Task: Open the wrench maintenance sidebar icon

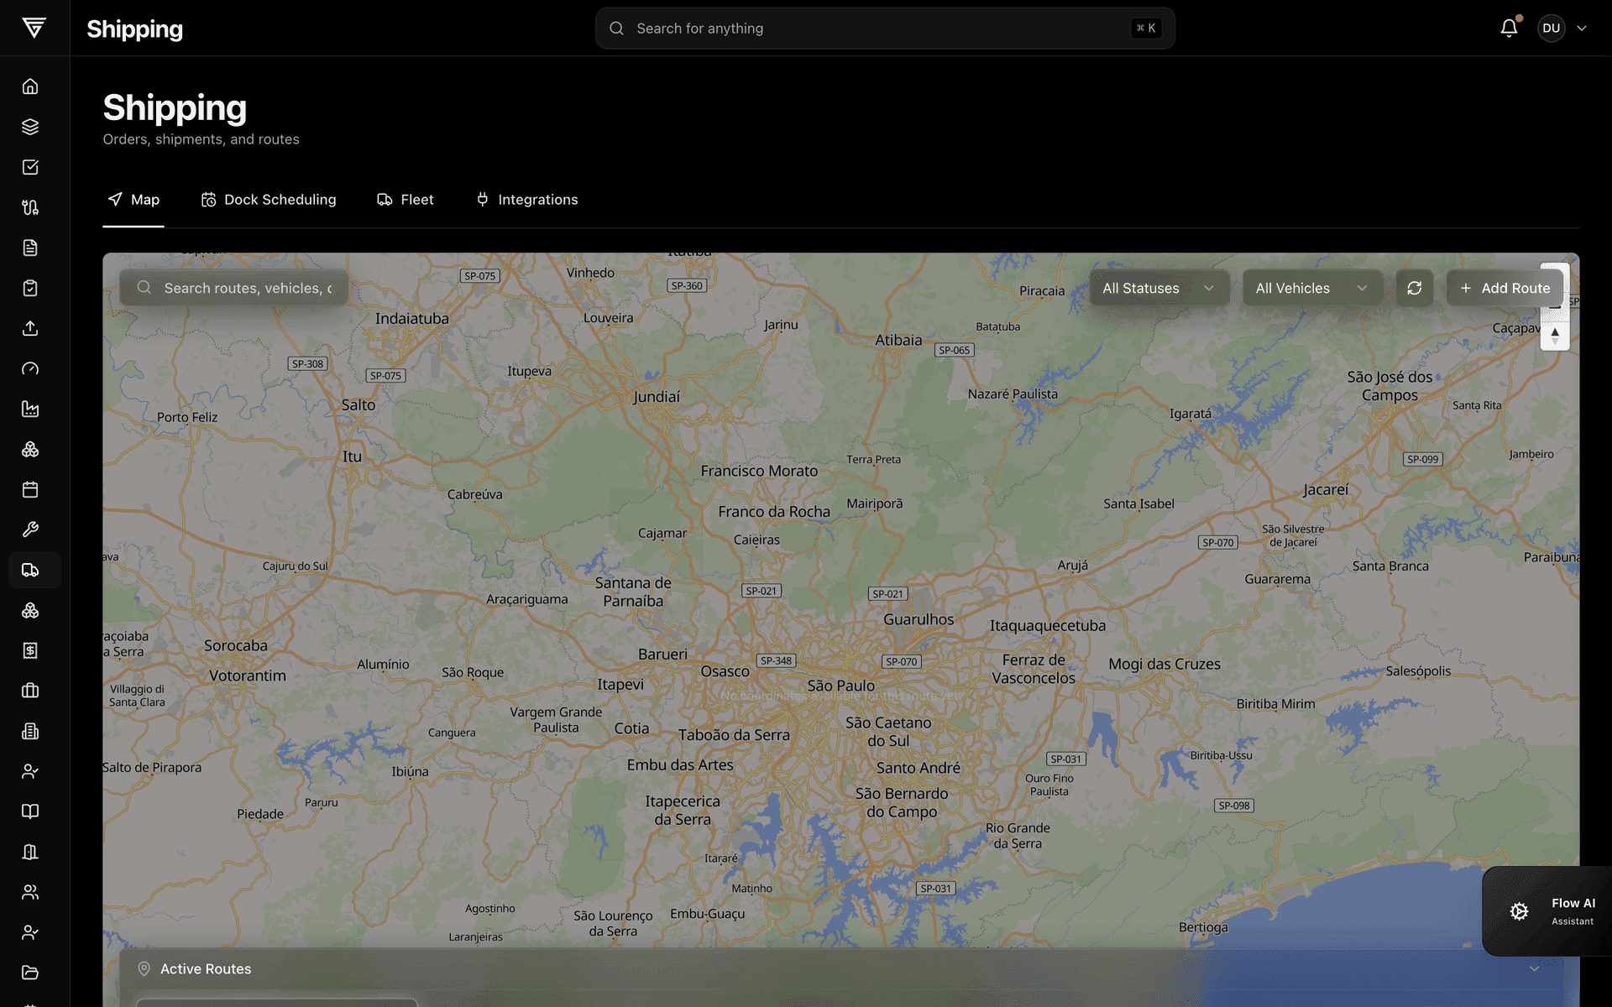Action: tap(30, 530)
